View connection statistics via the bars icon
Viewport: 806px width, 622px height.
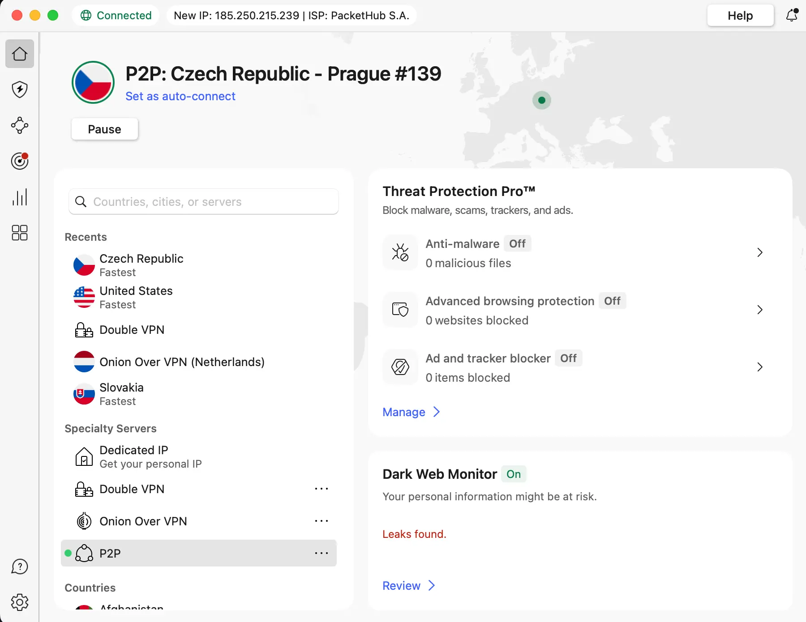[20, 197]
